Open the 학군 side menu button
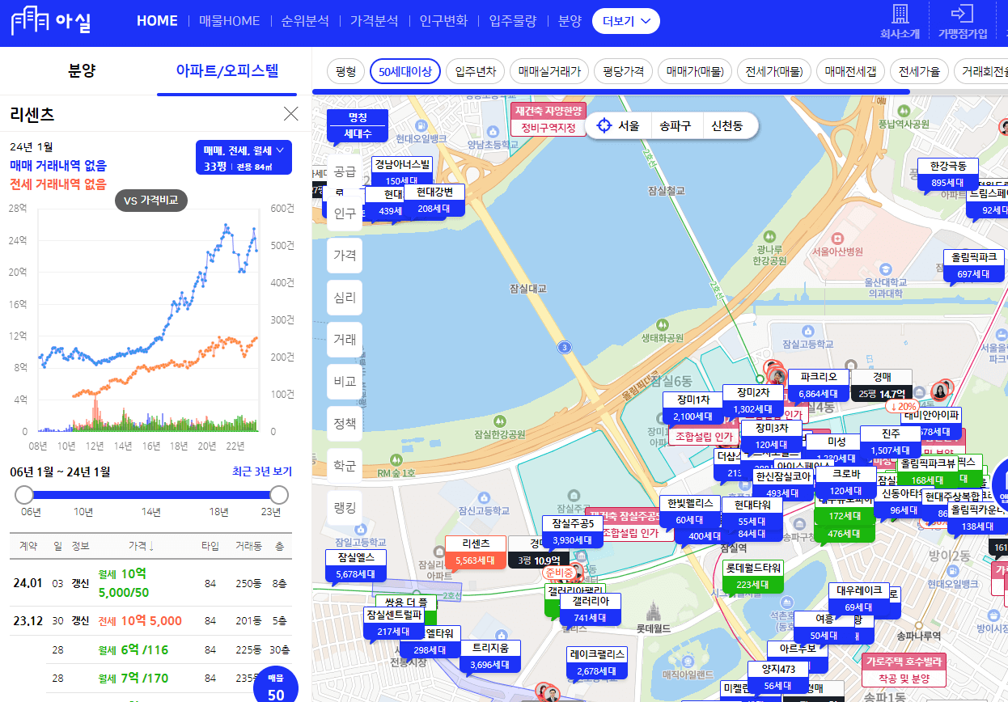The width and height of the screenshot is (1008, 702). click(x=345, y=466)
